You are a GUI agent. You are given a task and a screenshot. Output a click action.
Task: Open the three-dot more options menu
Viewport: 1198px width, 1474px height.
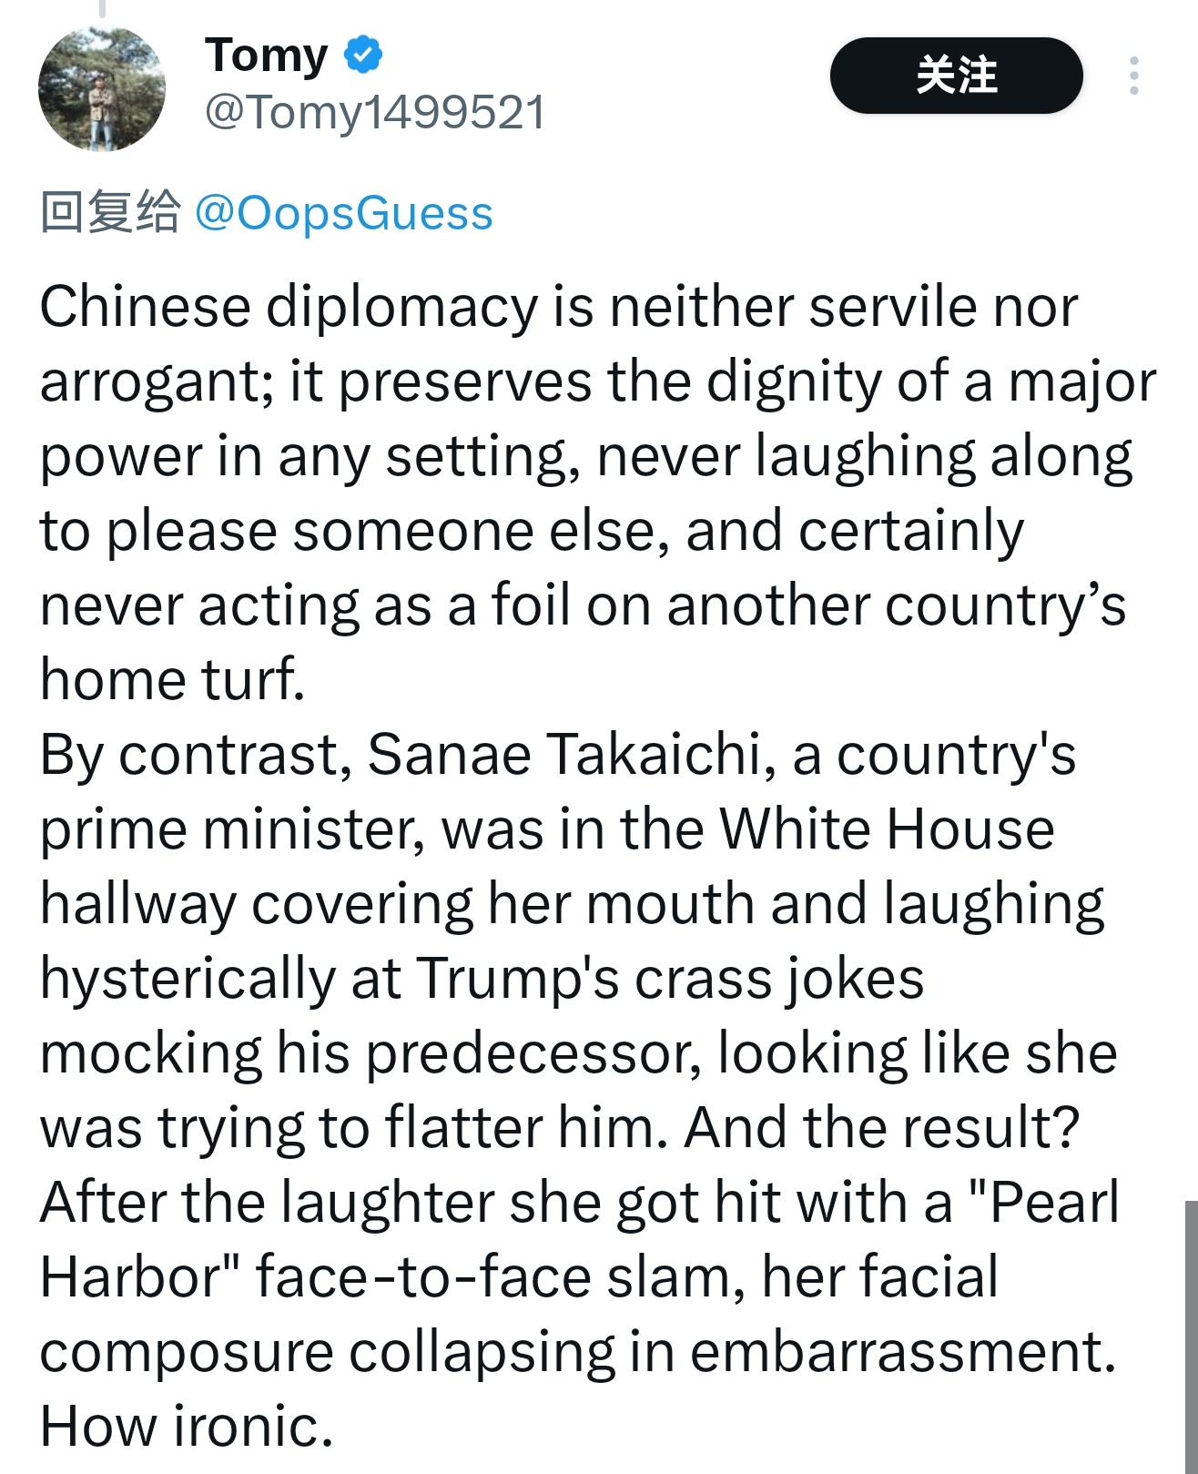pos(1133,76)
